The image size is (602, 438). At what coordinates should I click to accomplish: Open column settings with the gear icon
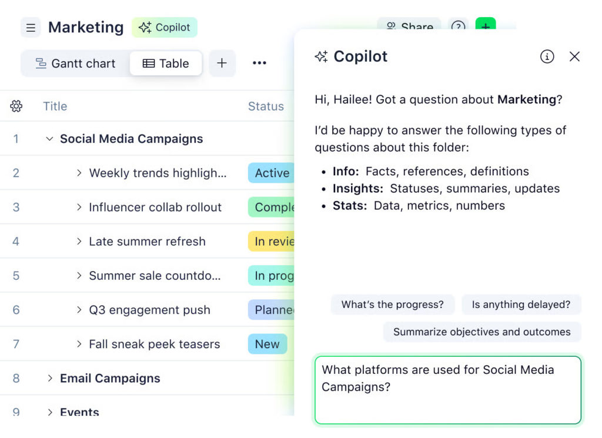click(x=16, y=106)
